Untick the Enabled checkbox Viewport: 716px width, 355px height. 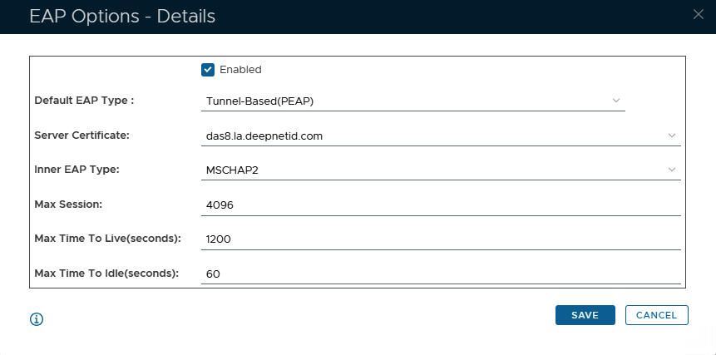pyautogui.click(x=208, y=70)
